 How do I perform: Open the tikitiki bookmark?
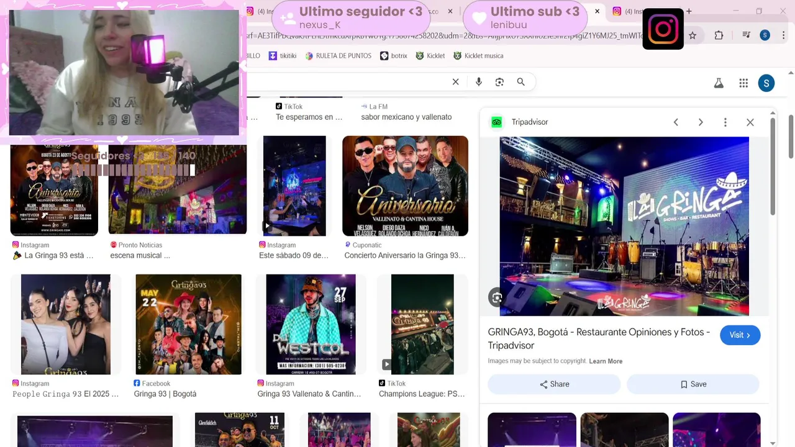(282, 56)
